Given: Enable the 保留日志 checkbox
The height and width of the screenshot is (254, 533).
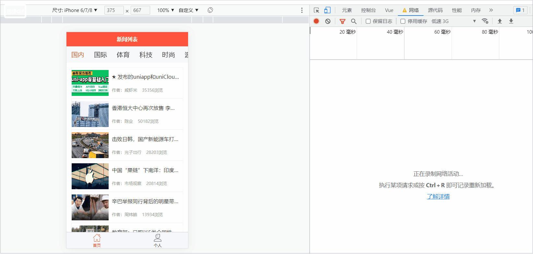Looking at the screenshot, I should pos(368,21).
